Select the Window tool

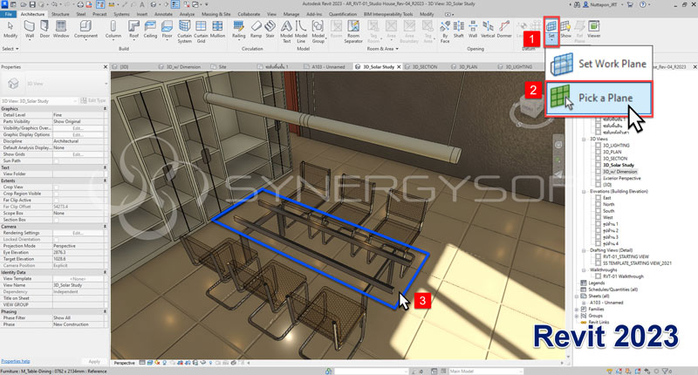(61, 30)
